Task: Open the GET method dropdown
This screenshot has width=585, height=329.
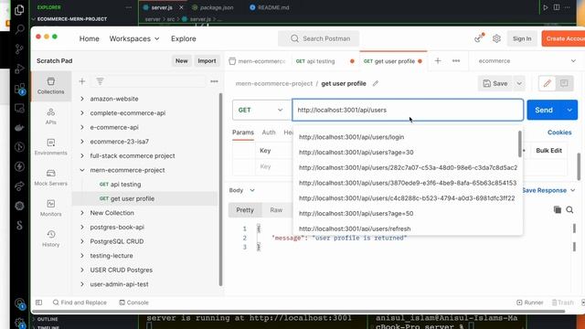Action: pos(261,110)
